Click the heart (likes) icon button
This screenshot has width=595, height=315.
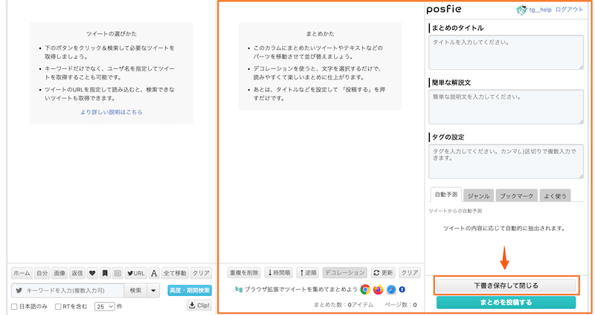93,273
